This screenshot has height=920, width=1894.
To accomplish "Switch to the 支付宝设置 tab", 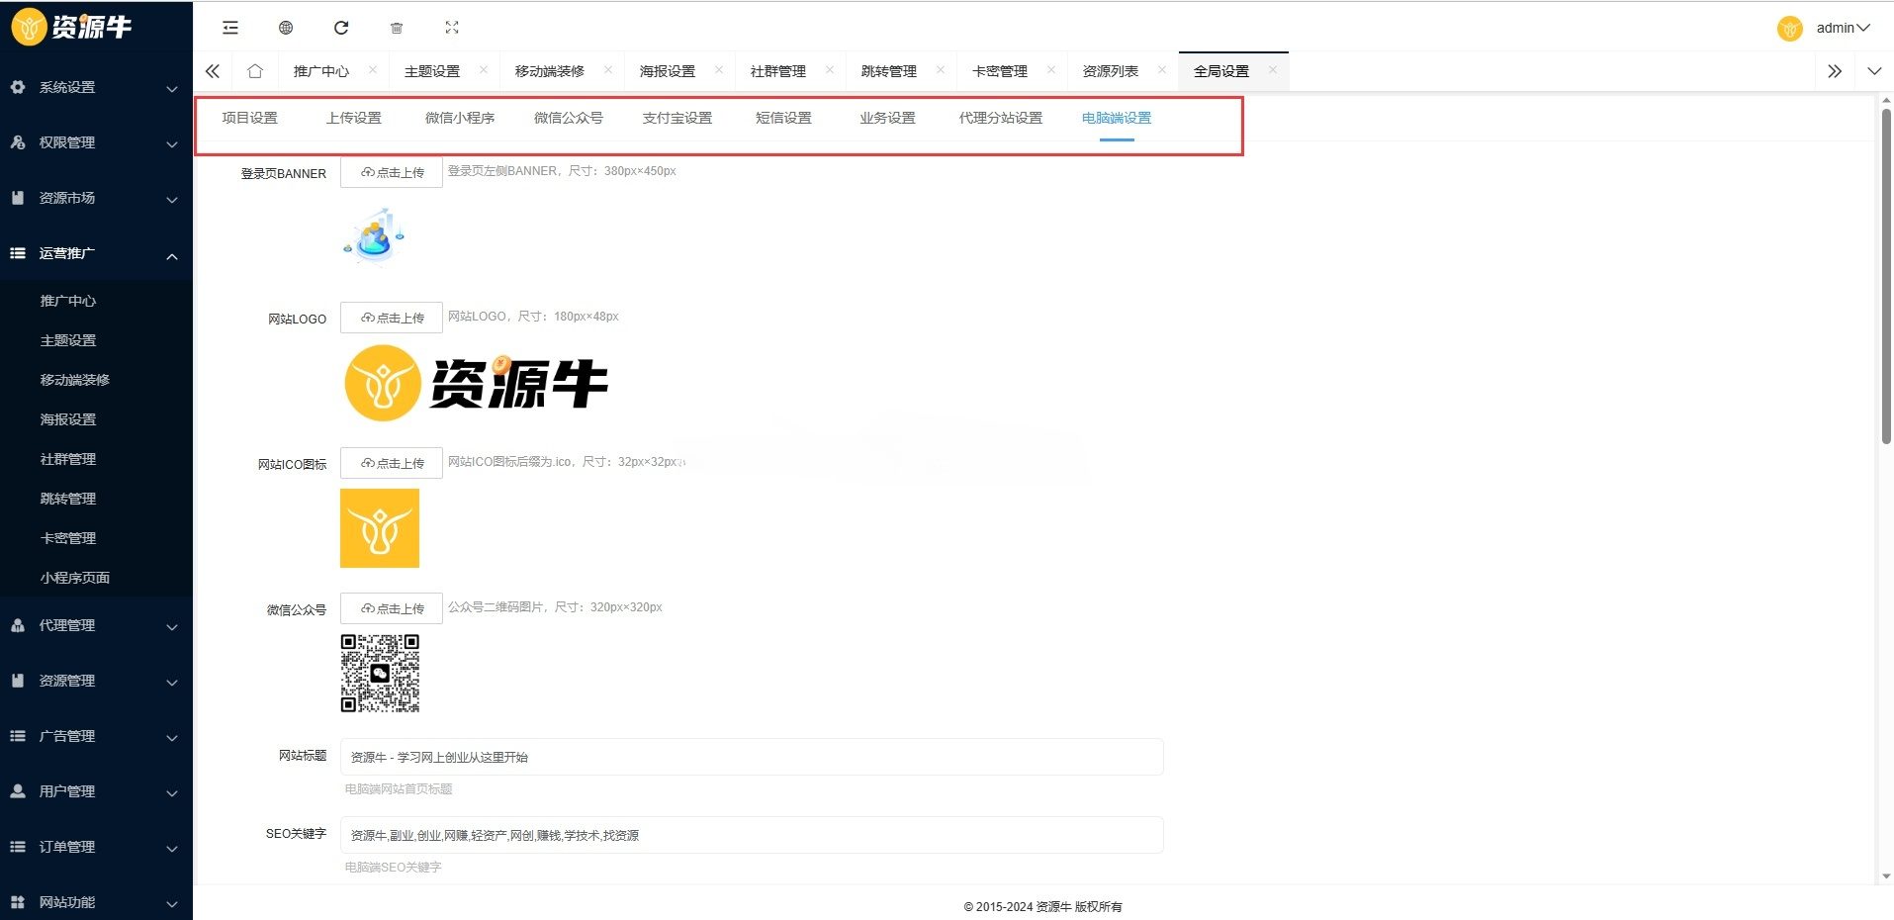I will [676, 117].
